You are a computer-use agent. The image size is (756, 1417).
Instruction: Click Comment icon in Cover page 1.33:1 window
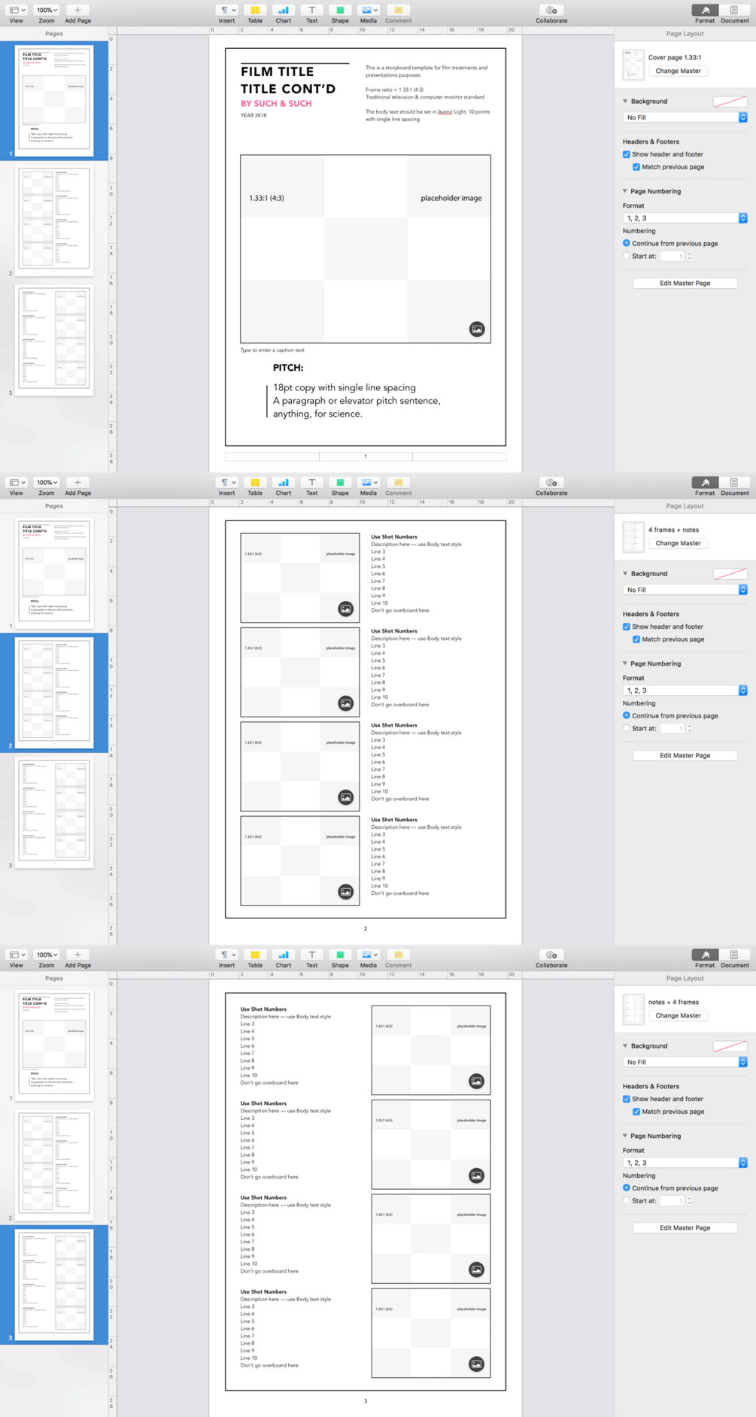click(x=398, y=11)
